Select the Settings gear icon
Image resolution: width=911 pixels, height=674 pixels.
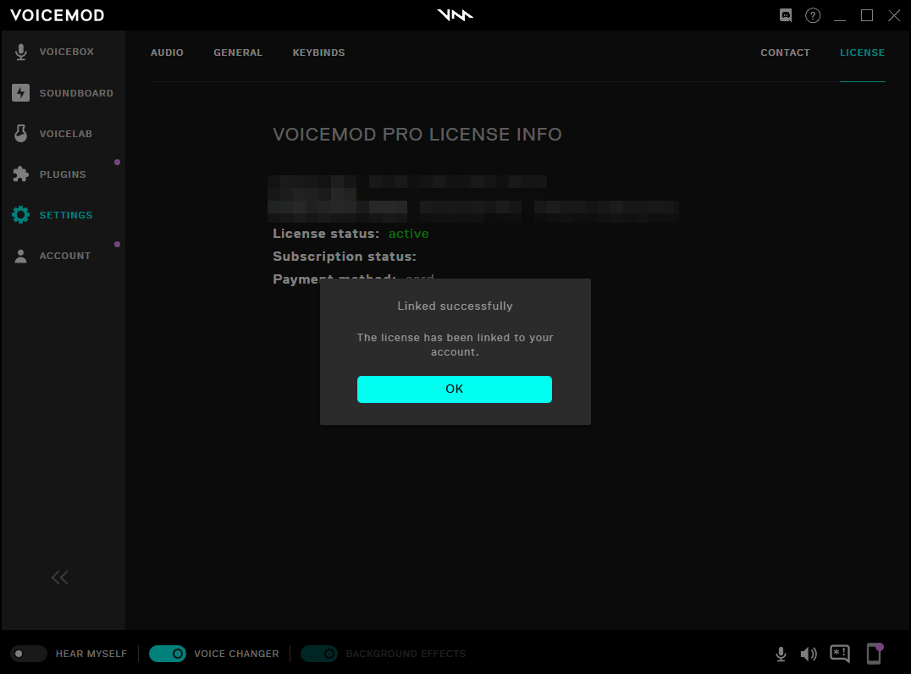21,215
